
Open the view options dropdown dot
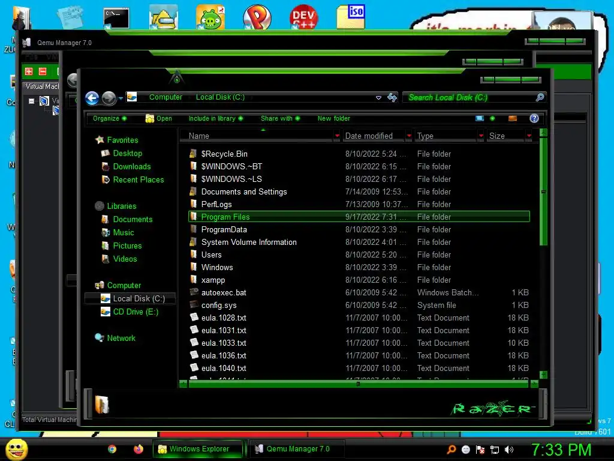click(493, 118)
